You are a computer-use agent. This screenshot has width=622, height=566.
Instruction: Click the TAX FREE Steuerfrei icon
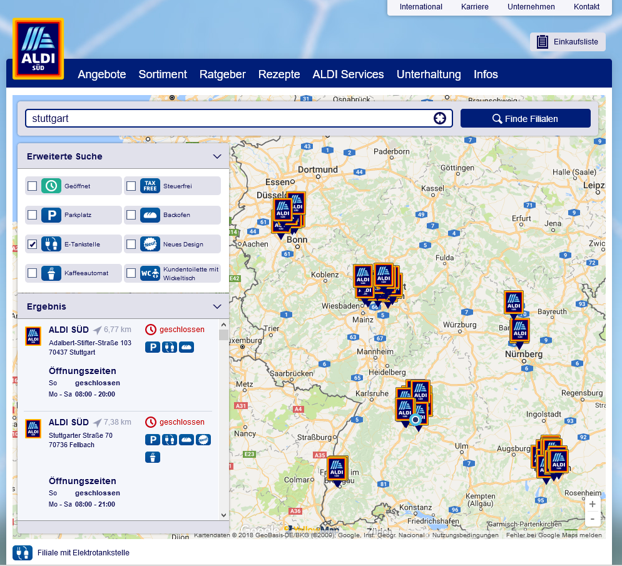point(150,186)
